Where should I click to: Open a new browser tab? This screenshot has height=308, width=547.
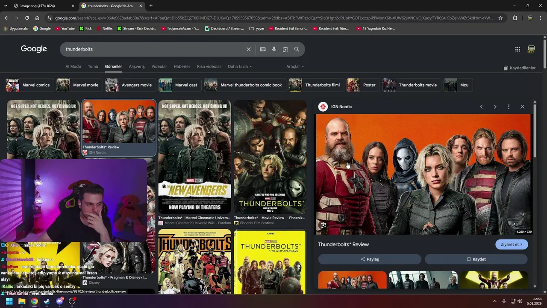point(151,6)
